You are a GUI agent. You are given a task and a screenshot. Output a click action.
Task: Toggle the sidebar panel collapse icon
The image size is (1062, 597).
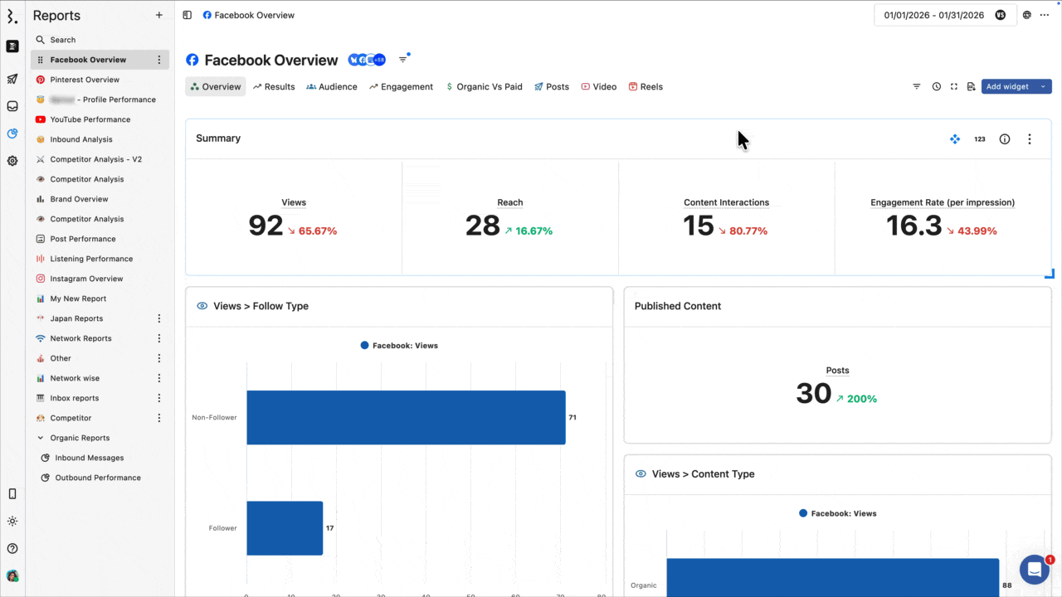[188, 15]
